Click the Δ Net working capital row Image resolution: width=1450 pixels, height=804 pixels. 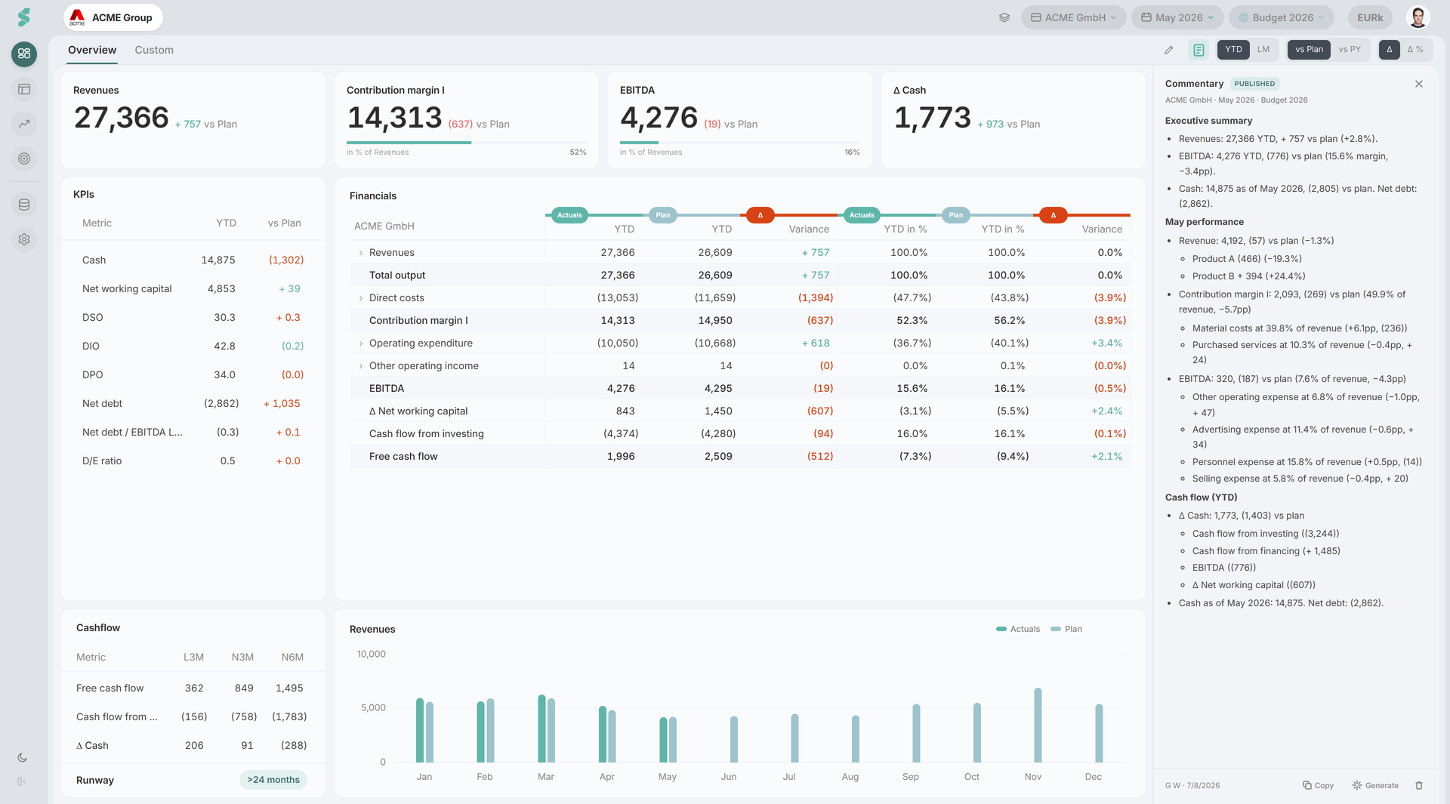[x=739, y=411]
